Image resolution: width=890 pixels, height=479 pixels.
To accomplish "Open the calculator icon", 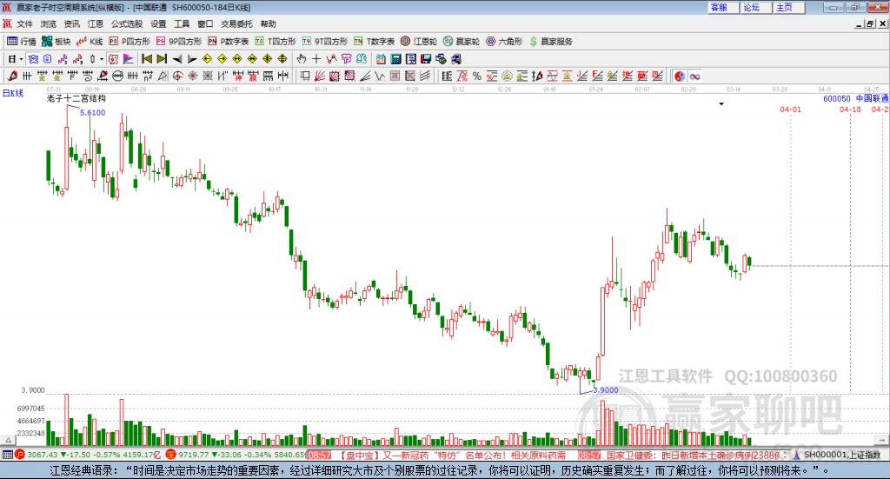I will [x=395, y=59].
